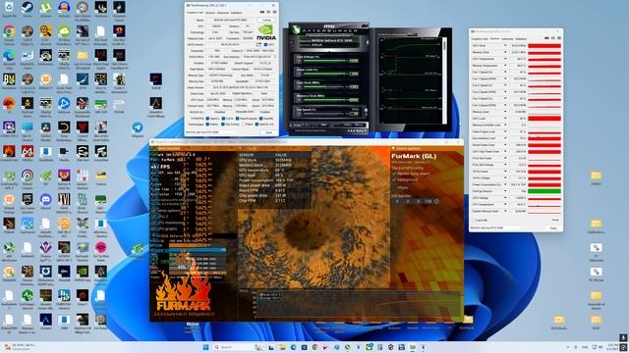629x353 pixels.
Task: Adjust the Power Limit slider in Afterburner
Action: pos(324,74)
